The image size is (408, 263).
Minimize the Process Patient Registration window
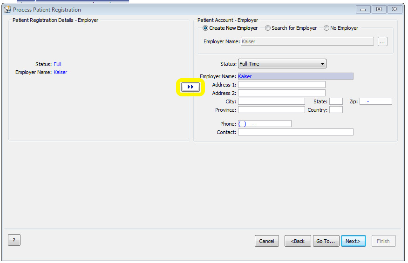tap(363, 9)
